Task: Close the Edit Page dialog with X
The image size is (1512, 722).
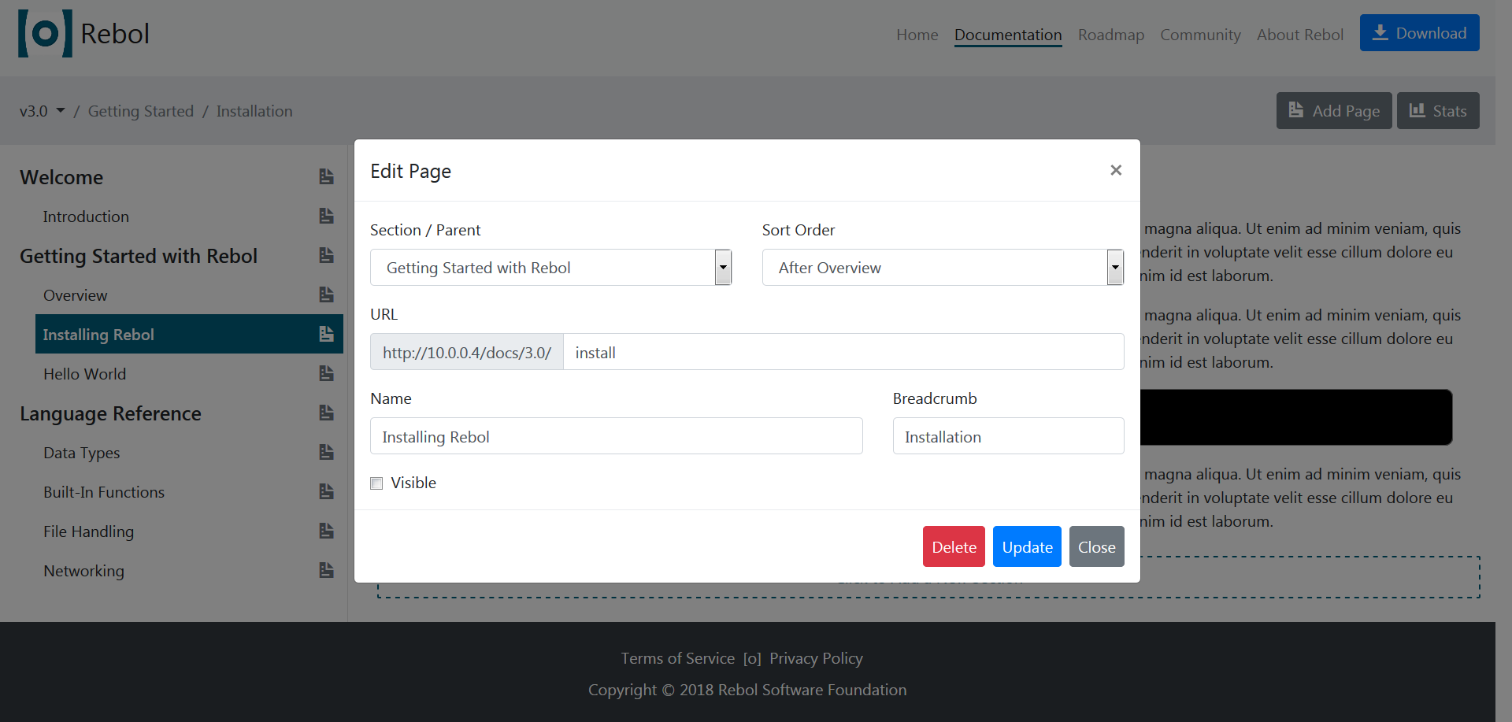Action: [x=1115, y=170]
